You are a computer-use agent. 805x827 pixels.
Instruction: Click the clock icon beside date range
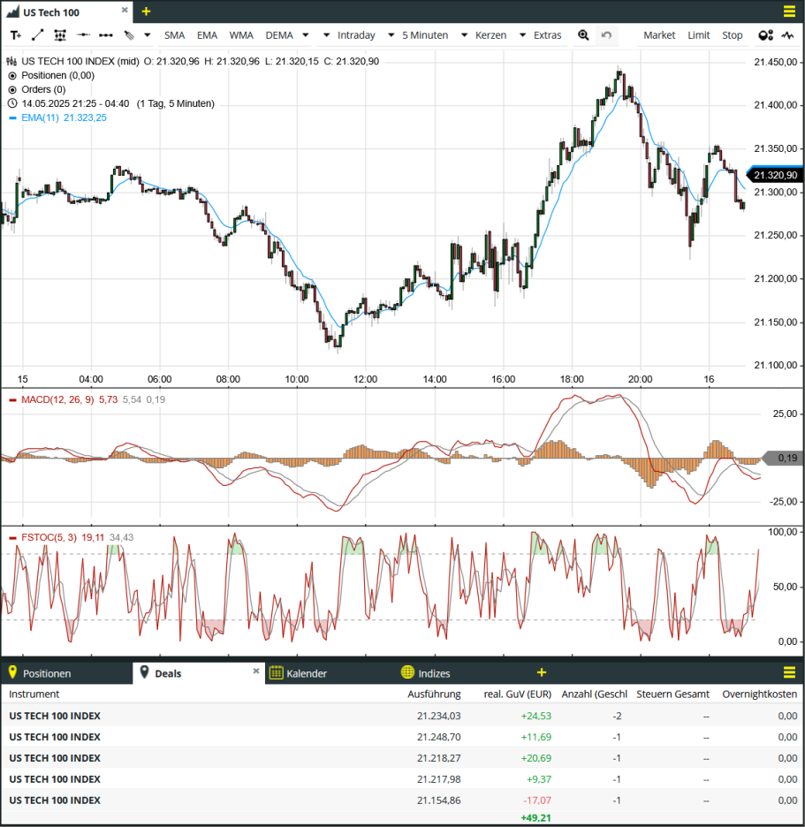(x=12, y=103)
